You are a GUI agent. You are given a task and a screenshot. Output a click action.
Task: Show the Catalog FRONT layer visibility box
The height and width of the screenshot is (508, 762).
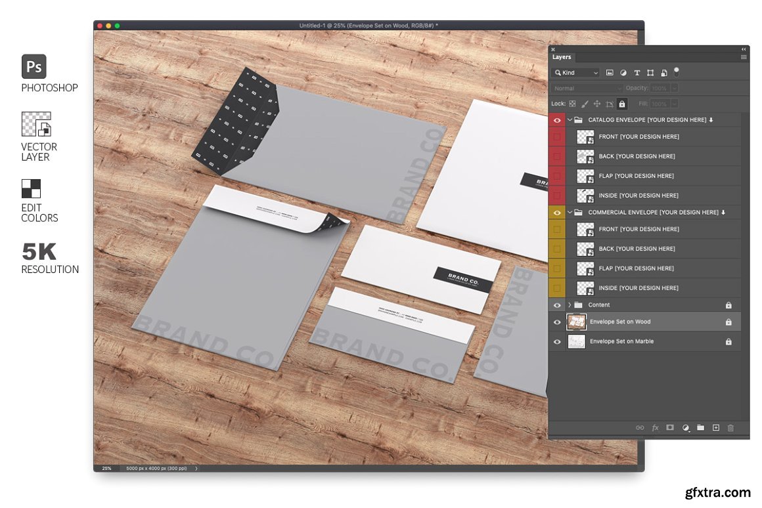click(x=557, y=137)
